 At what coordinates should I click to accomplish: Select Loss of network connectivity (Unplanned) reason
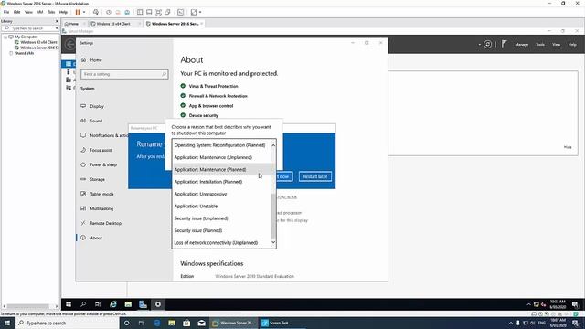(x=221, y=243)
